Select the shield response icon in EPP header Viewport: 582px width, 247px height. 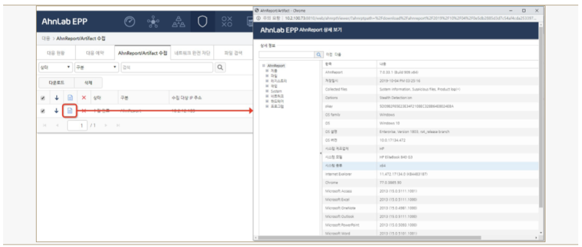[202, 22]
